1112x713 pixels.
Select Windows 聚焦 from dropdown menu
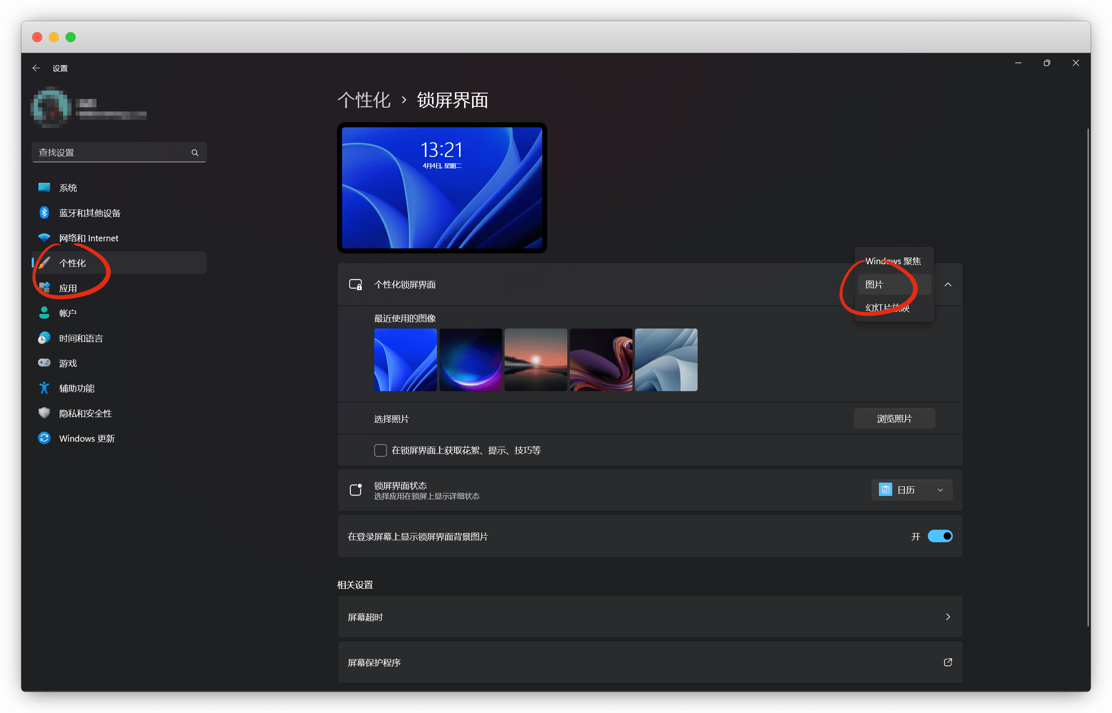coord(893,261)
